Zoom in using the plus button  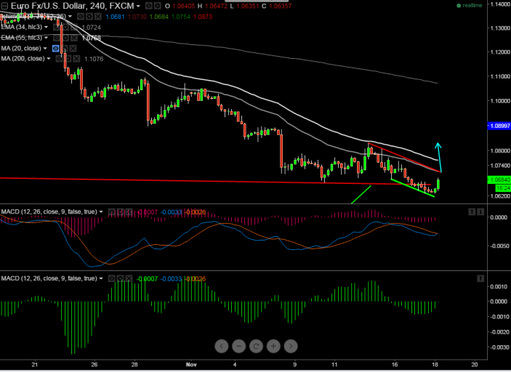pos(273,347)
